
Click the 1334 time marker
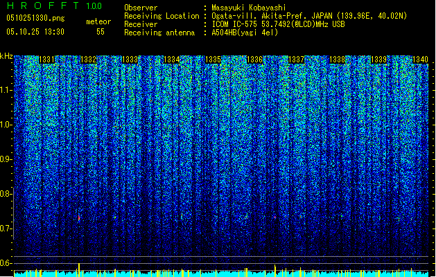(172, 60)
